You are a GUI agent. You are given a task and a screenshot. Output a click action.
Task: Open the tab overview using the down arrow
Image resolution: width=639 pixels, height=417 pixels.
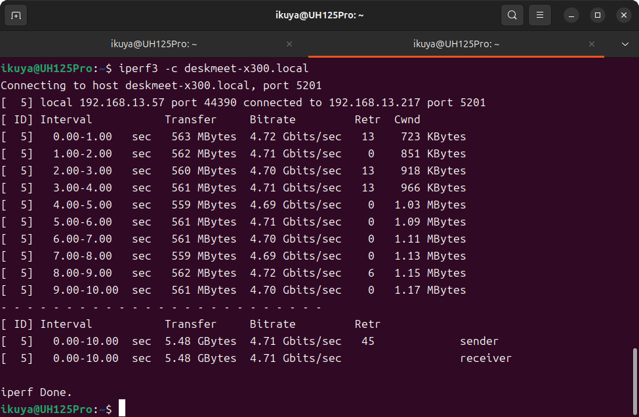624,44
